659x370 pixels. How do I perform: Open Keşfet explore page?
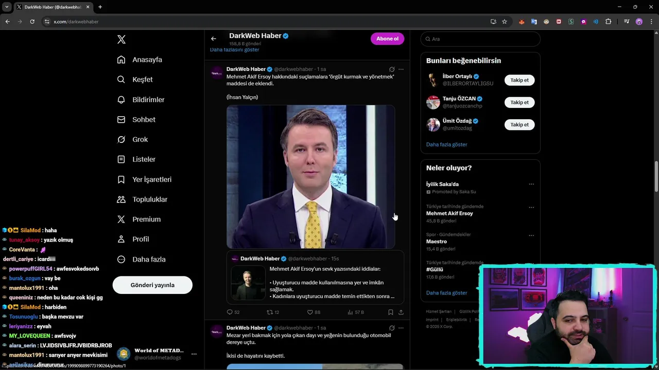point(135,80)
